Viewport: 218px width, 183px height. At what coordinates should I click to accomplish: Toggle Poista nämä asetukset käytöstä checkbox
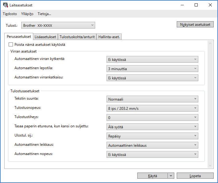[x=11, y=45]
